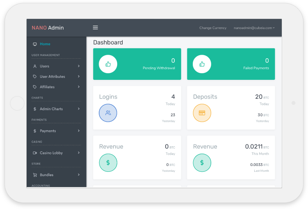Click the STORE section header

[x=36, y=164]
